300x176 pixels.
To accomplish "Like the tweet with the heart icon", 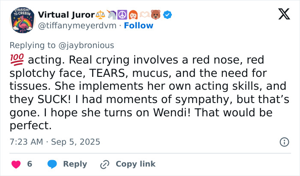I will pyautogui.click(x=16, y=164).
